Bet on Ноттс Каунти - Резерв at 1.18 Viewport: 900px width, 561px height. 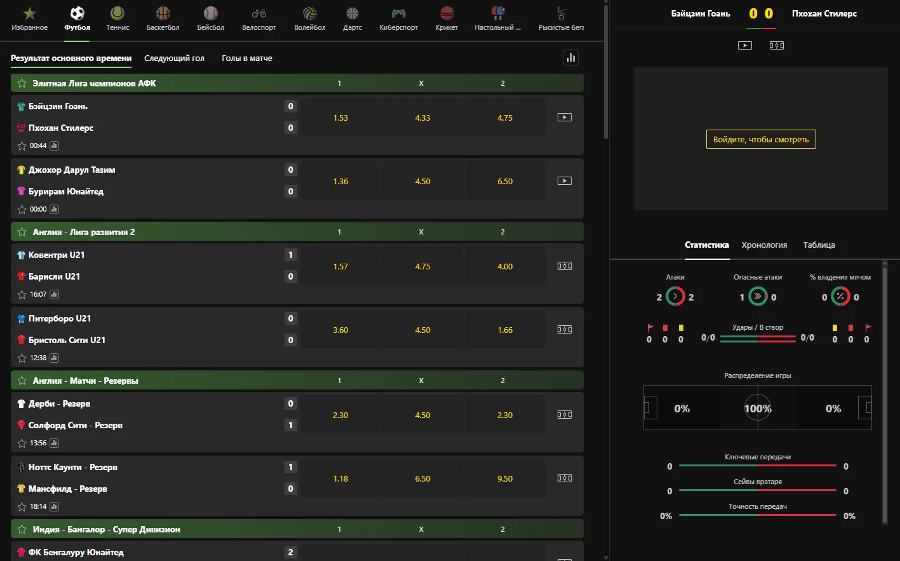(340, 478)
